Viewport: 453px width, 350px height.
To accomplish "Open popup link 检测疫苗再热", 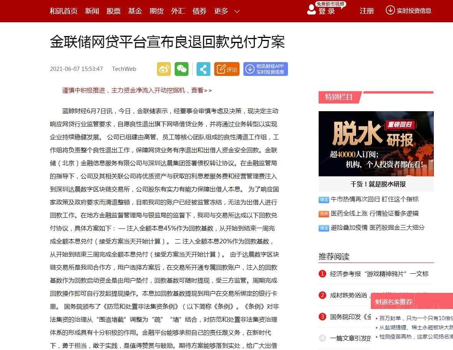I will tap(416, 337).
